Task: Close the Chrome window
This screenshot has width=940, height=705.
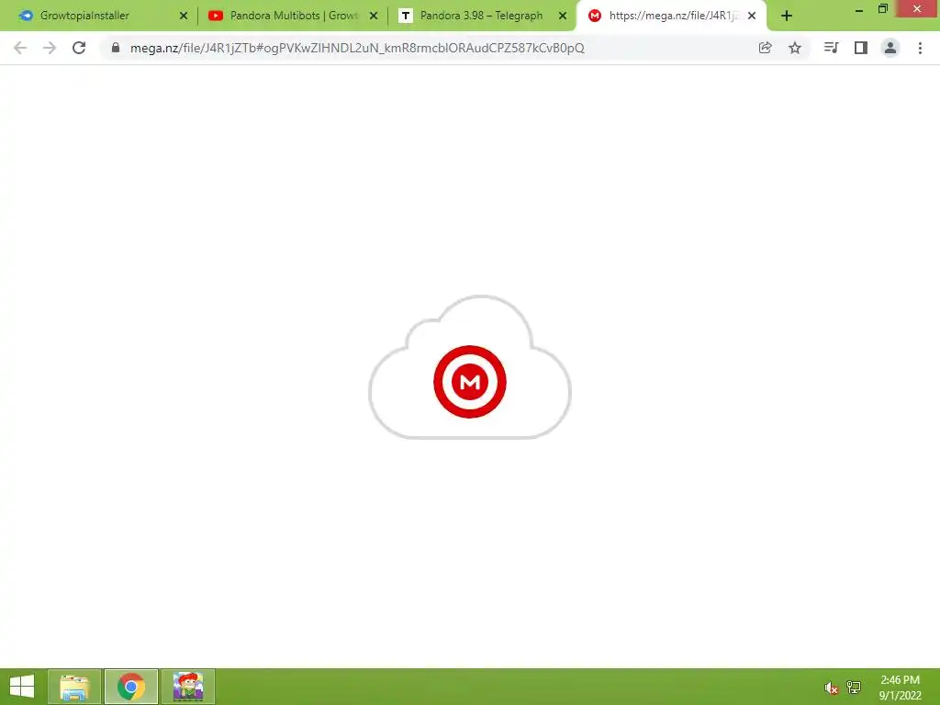Action: (x=917, y=9)
